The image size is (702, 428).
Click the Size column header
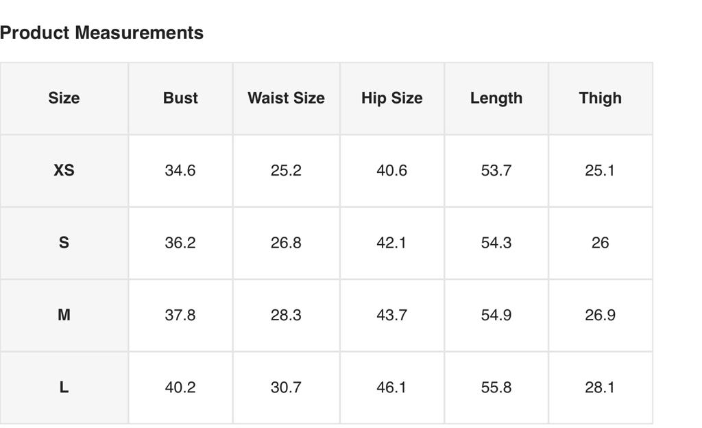coord(64,98)
